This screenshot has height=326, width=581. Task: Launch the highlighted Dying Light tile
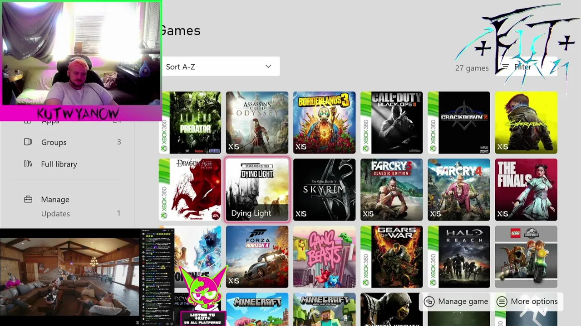[257, 190]
